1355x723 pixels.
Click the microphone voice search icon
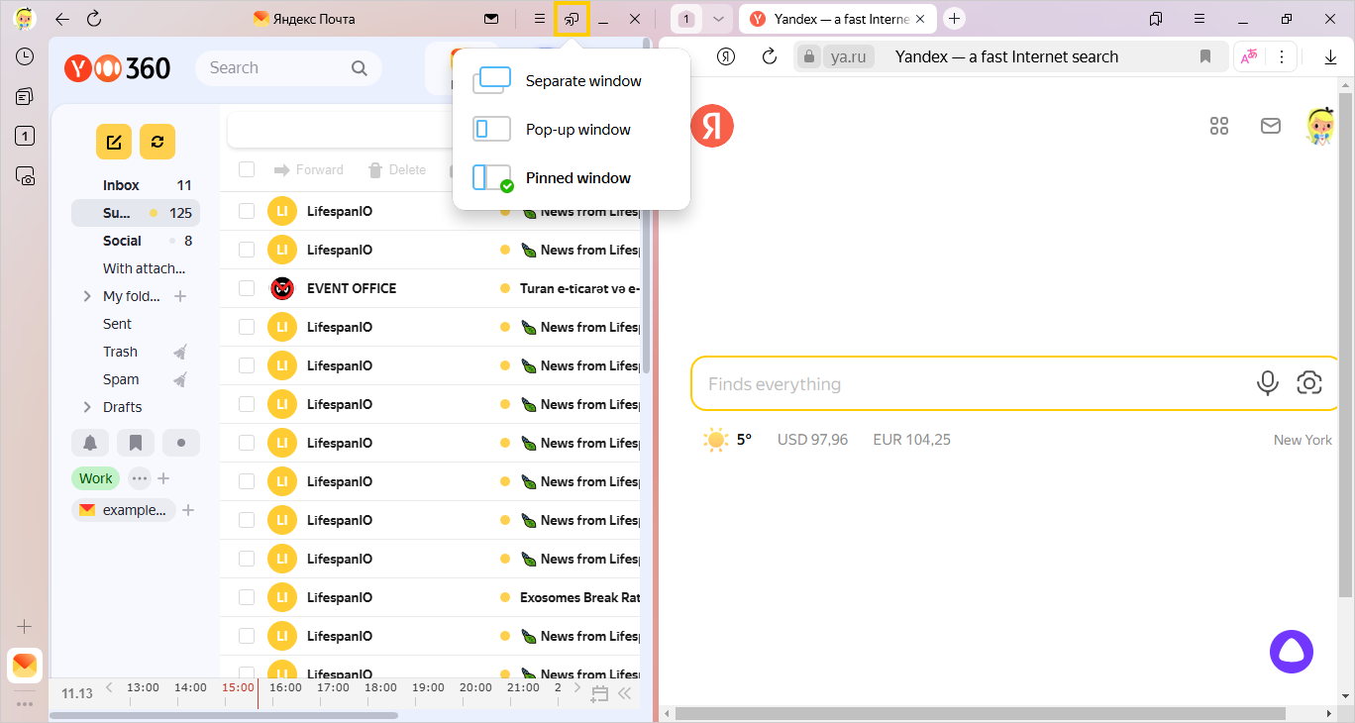coord(1267,383)
